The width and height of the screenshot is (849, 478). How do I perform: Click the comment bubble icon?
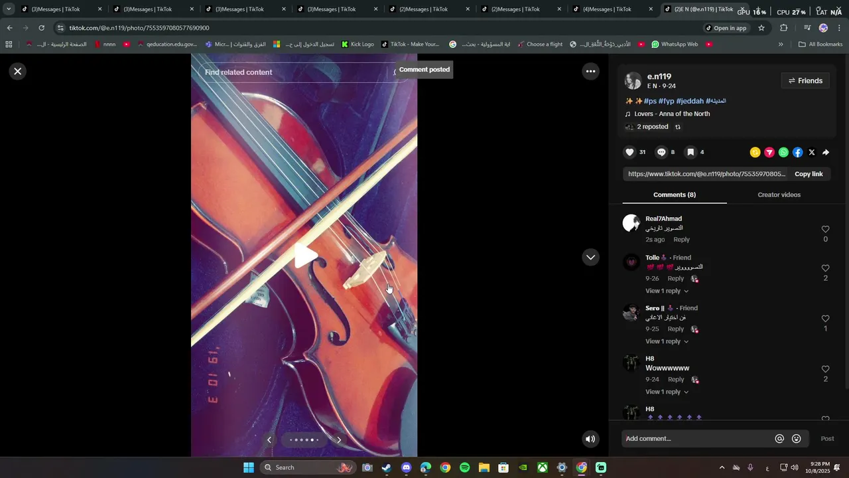click(x=661, y=153)
